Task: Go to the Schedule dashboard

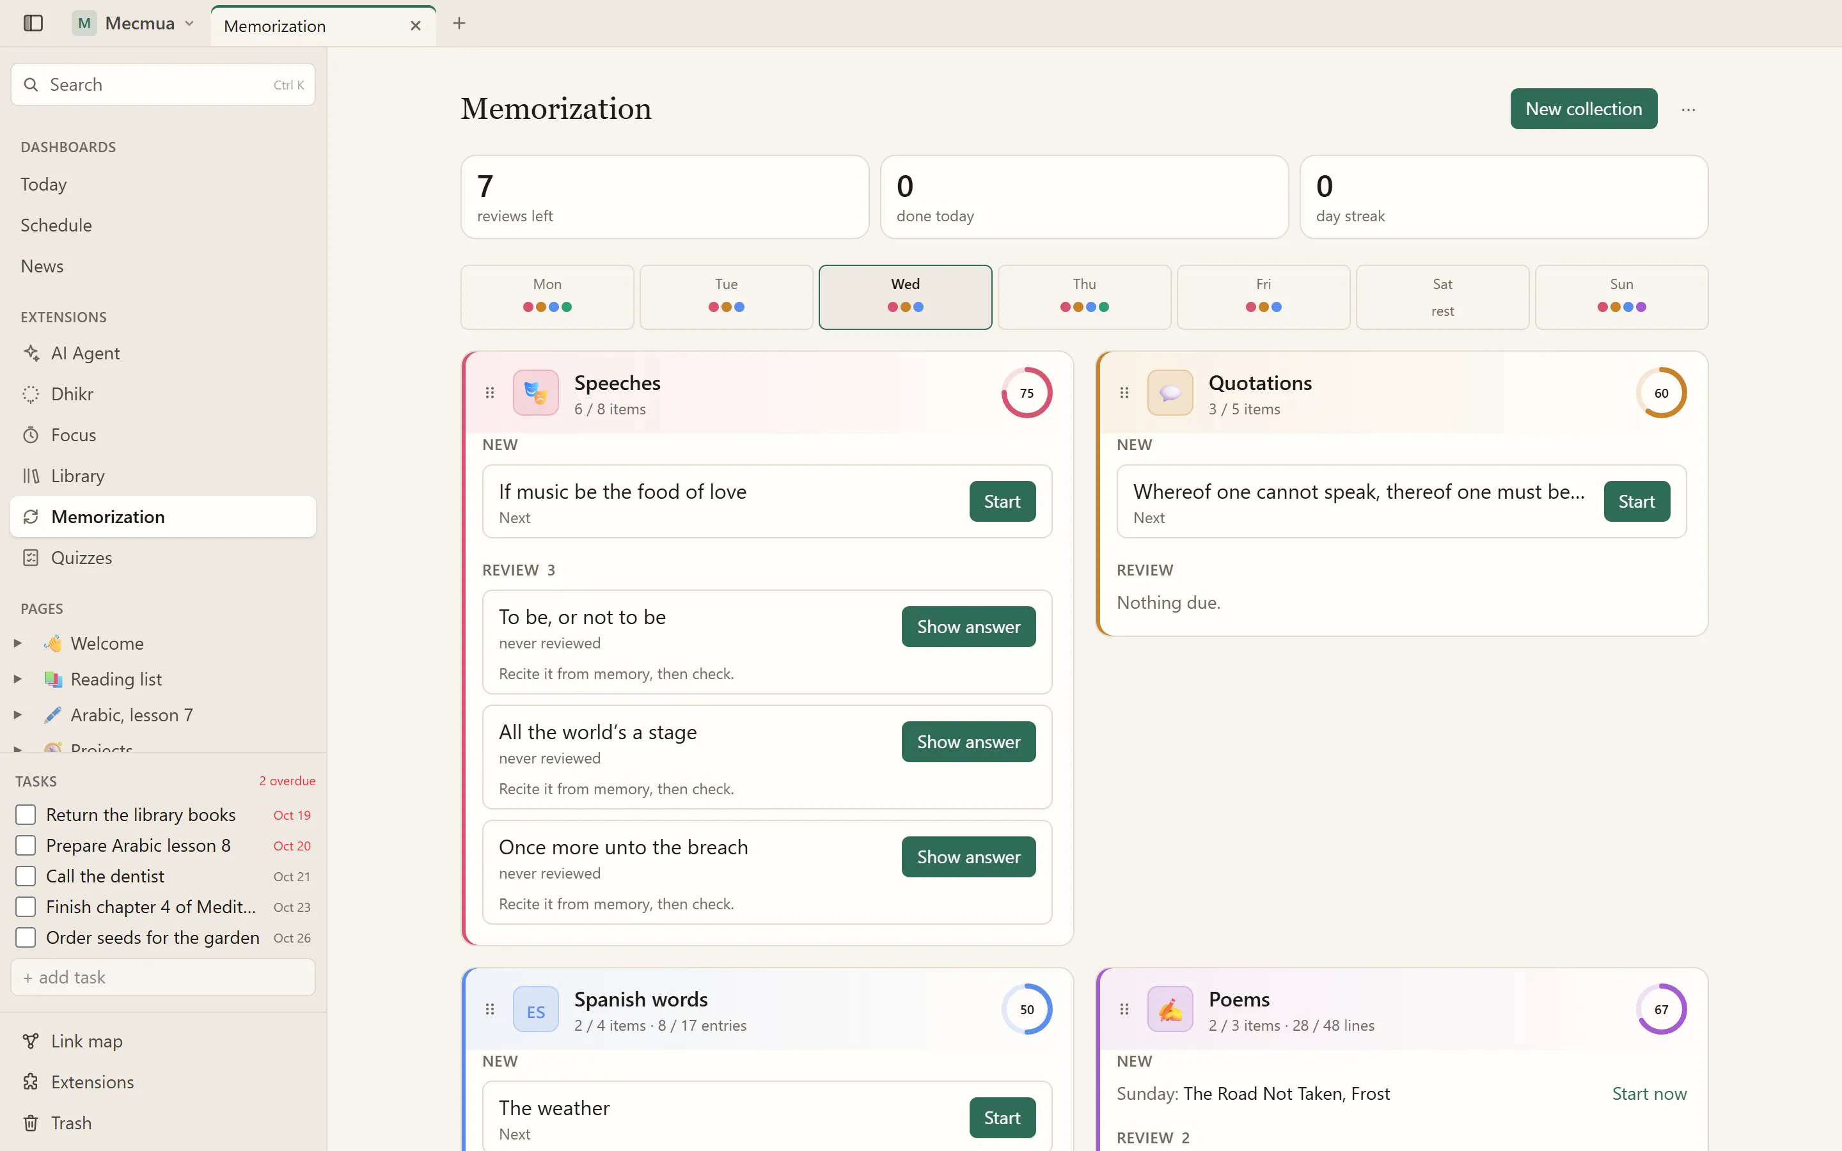Action: [163, 225]
